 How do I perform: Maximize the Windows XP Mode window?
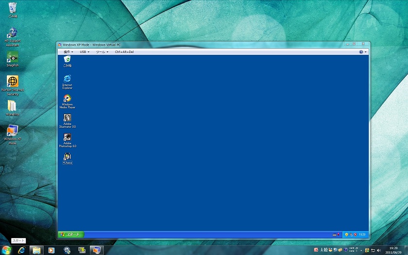point(354,44)
